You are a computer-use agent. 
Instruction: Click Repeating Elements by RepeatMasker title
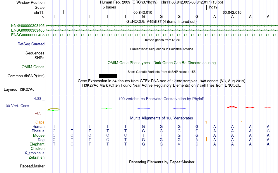point(162,162)
